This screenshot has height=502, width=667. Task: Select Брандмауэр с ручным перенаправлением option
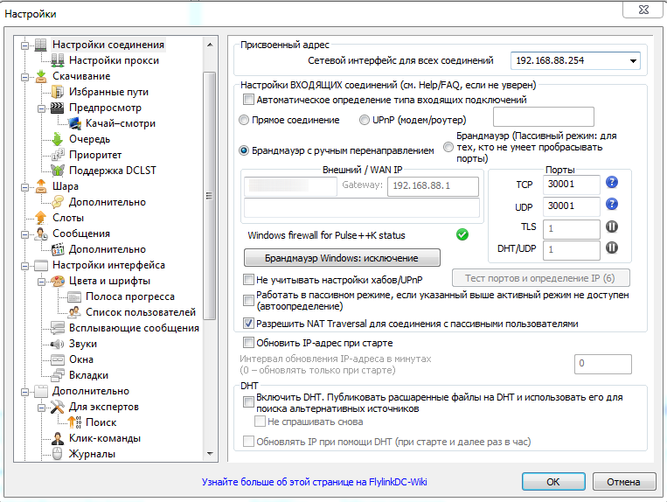(244, 150)
